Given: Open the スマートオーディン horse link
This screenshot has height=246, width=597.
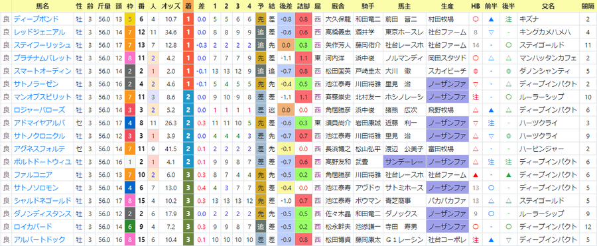Looking at the screenshot, I should (x=42, y=71).
